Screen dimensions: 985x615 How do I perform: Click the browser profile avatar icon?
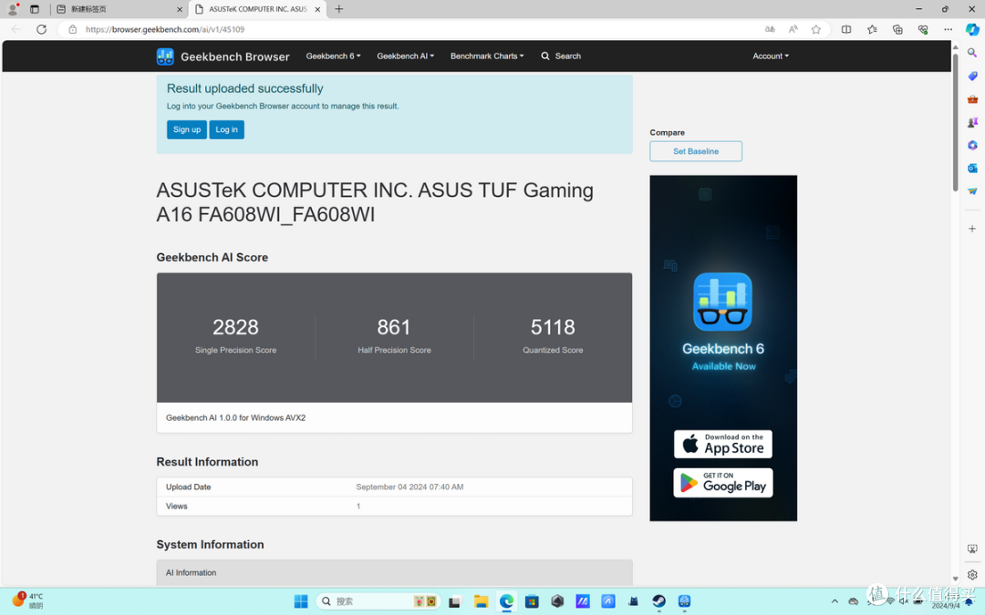tap(13, 9)
